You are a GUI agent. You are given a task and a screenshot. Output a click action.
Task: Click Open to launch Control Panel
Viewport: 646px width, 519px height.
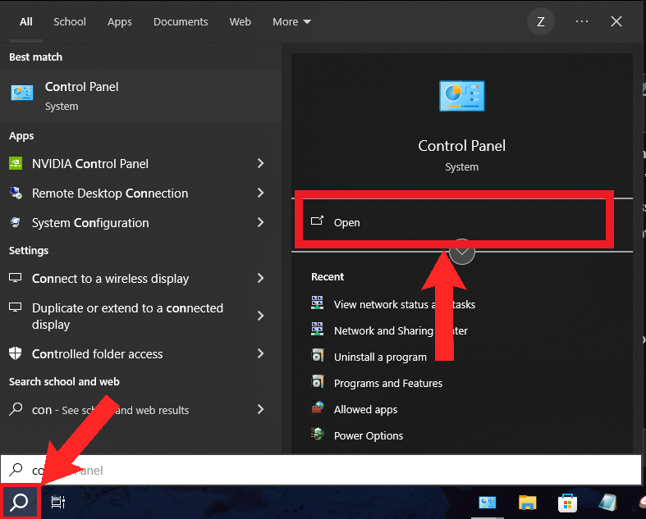click(347, 222)
